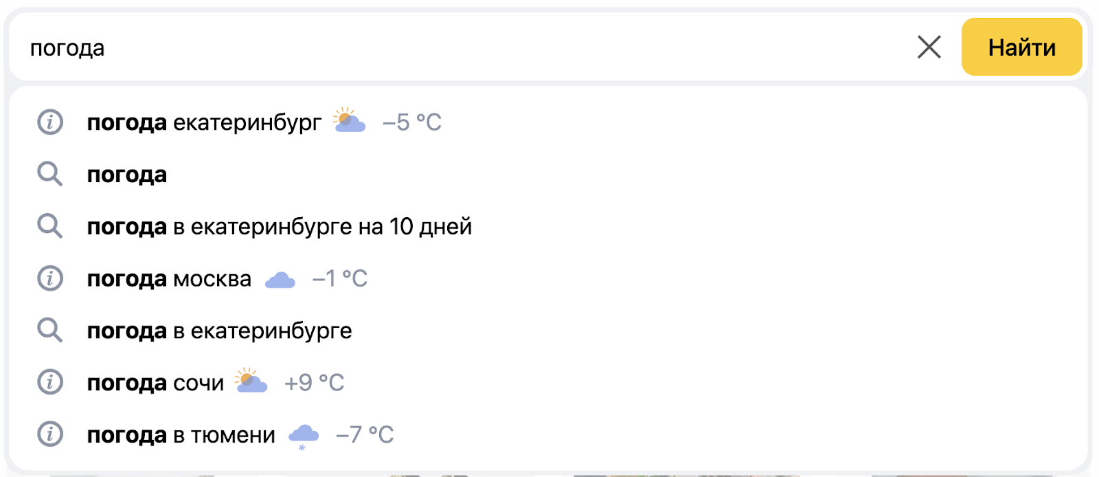Click magnifier icon beside погода на 10 дней

(49, 226)
